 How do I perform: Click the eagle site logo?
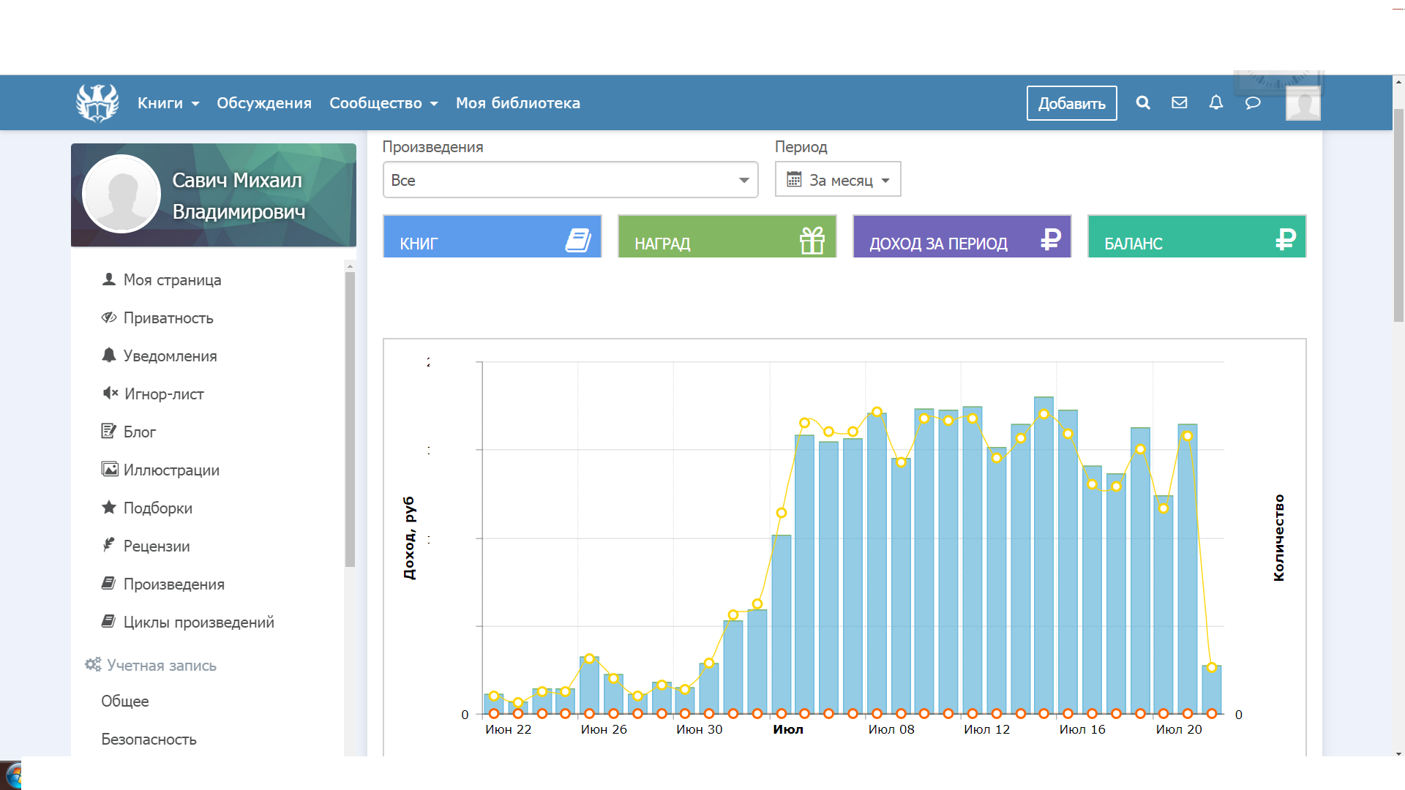click(97, 103)
